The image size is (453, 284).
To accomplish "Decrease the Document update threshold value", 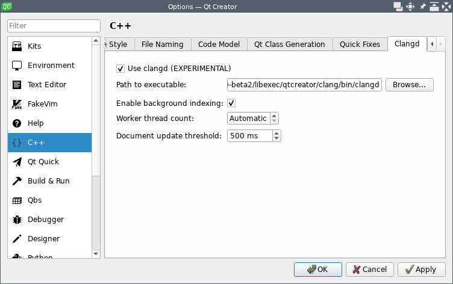I will 276,139.
